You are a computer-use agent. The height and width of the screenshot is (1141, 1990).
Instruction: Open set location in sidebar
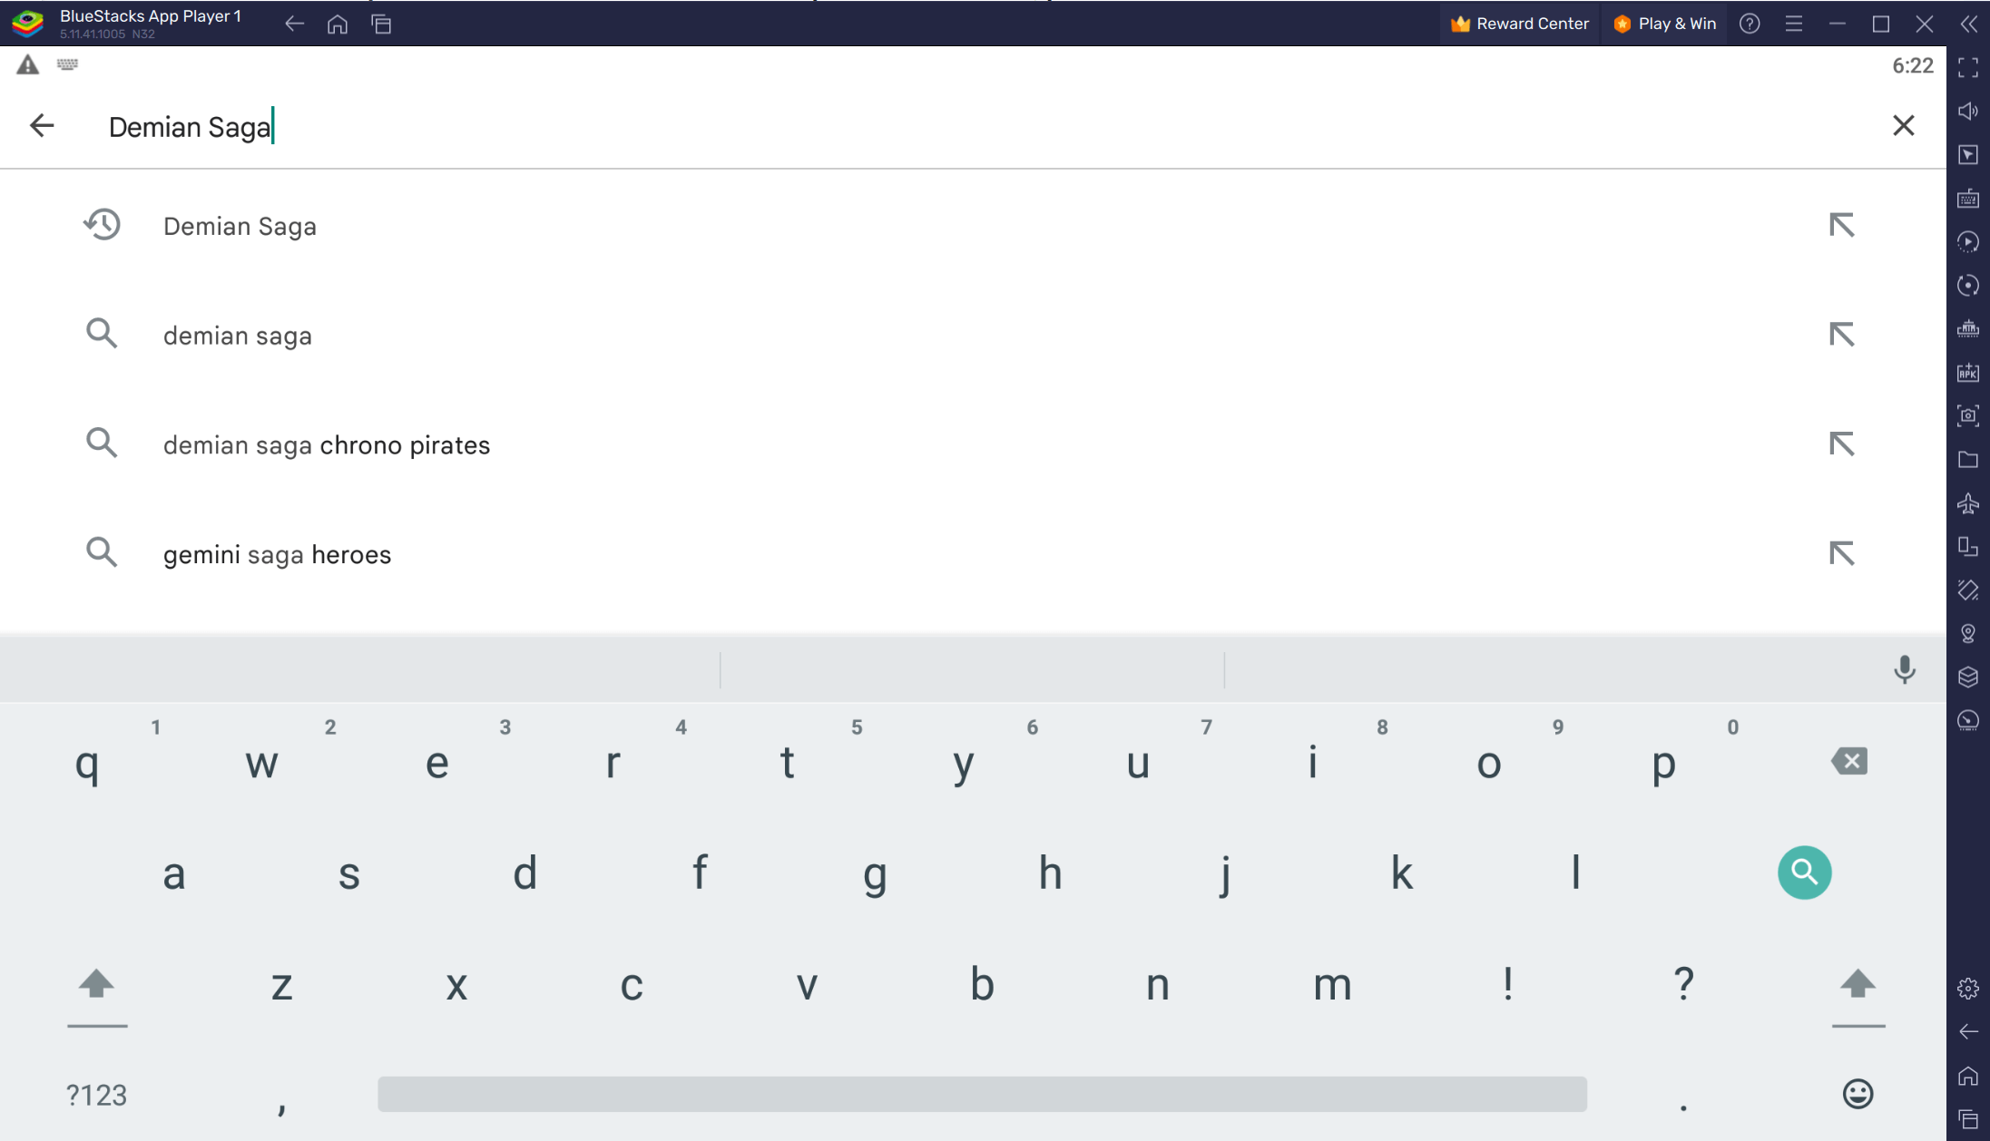pyautogui.click(x=1967, y=633)
